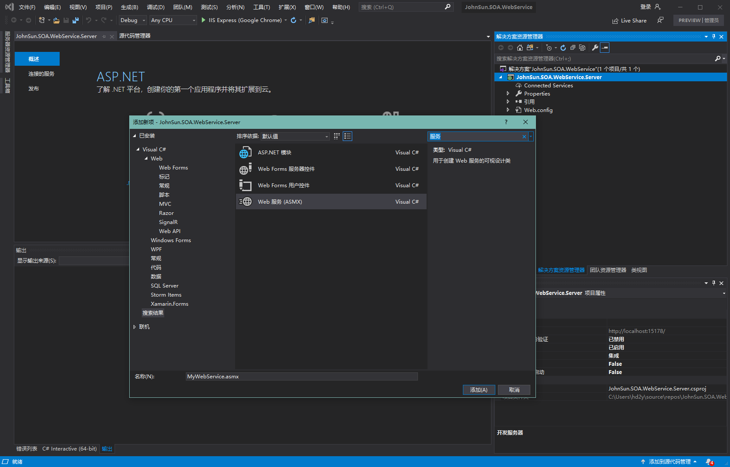The width and height of the screenshot is (730, 467).
Task: Open the Any CPU platform dropdown
Action: pos(173,20)
